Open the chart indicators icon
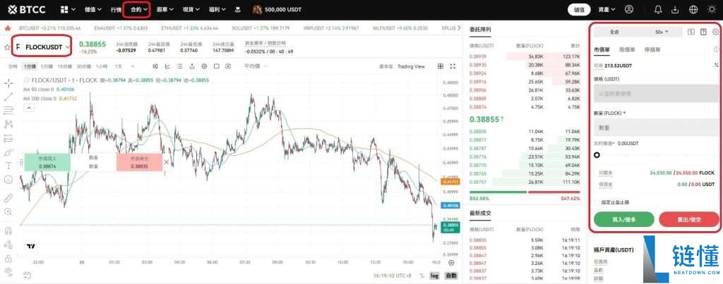This screenshot has width=723, height=284. pyautogui.click(x=167, y=66)
